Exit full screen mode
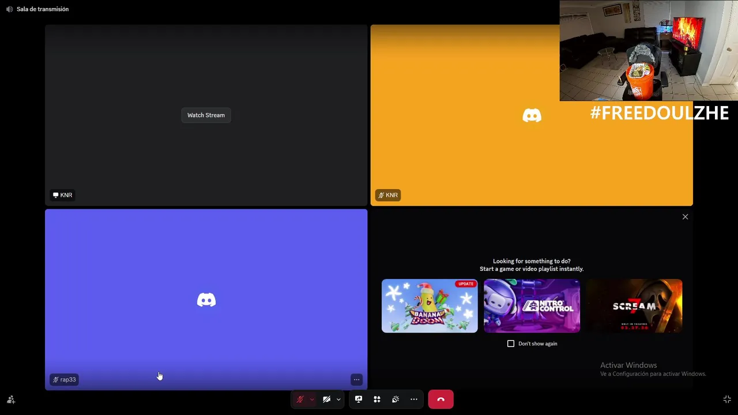738x415 pixels. tap(727, 399)
